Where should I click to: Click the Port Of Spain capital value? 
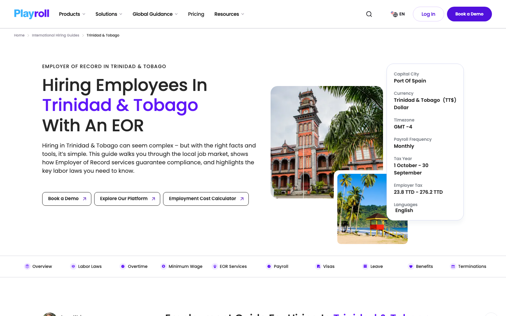click(x=410, y=81)
